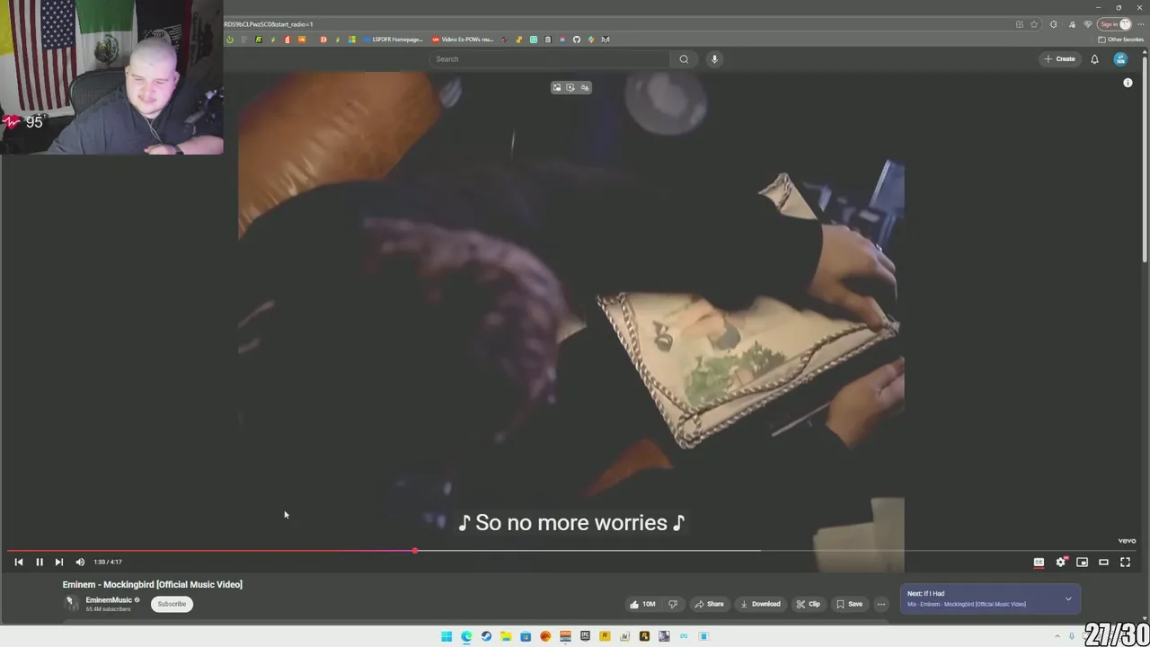
Task: Click the last overlay icon above the video
Action: (585, 87)
